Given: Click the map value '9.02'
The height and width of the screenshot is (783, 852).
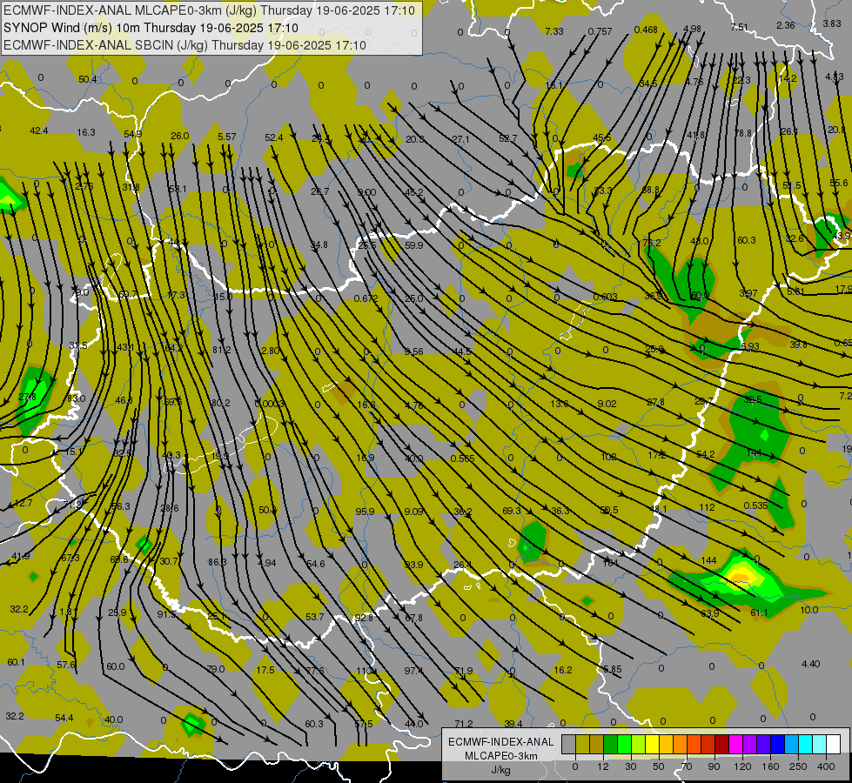Looking at the screenshot, I should coord(607,404).
